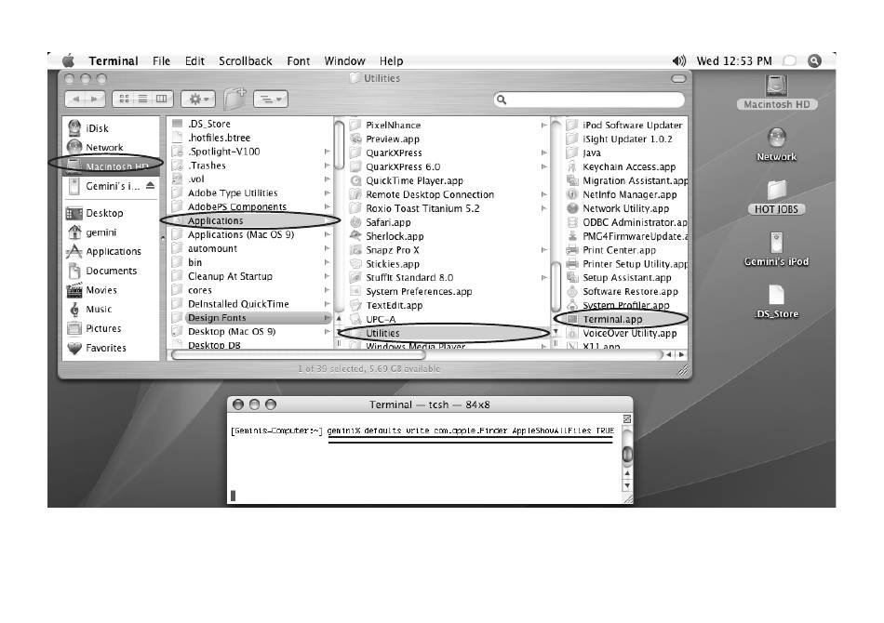The height and width of the screenshot is (623, 884).
Task: Eject Gemini's iPod from the sidebar
Action: pyautogui.click(x=150, y=185)
